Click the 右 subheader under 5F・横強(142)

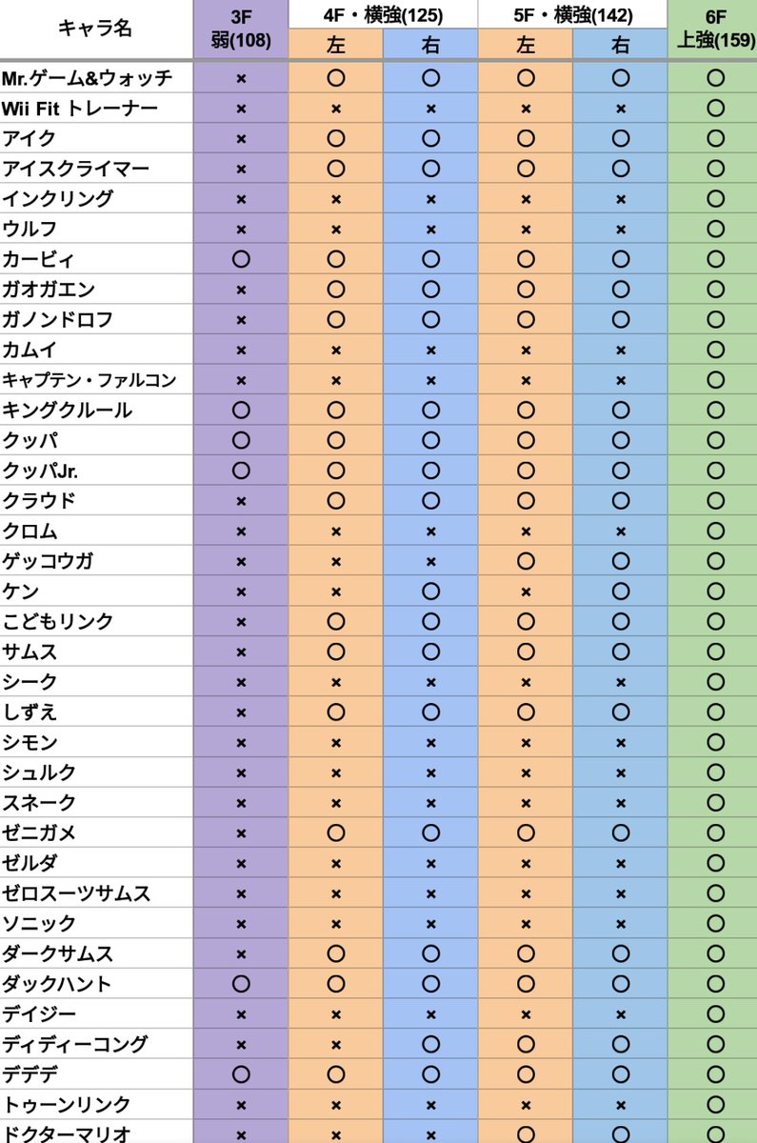point(620,45)
